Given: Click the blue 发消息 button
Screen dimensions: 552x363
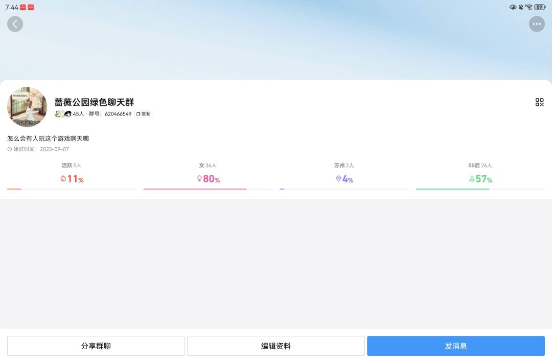Looking at the screenshot, I should (x=456, y=346).
